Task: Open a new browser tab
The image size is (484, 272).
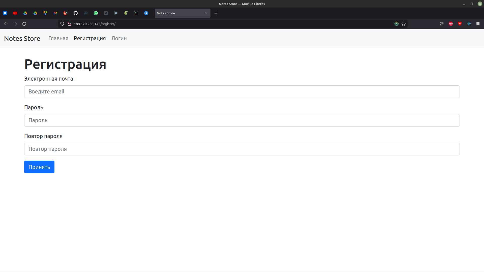Action: click(216, 13)
